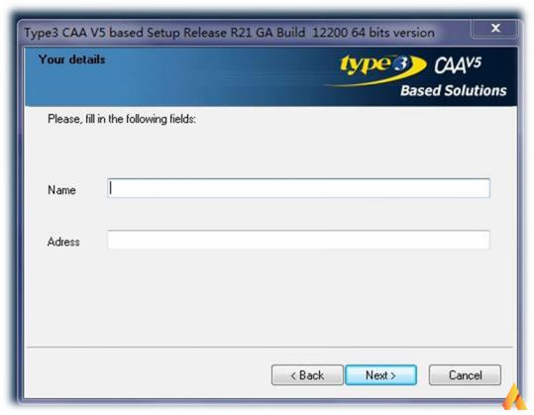Screen dimensions: 534x415
Task: Return to previous step with < Back
Action: pyautogui.click(x=307, y=375)
